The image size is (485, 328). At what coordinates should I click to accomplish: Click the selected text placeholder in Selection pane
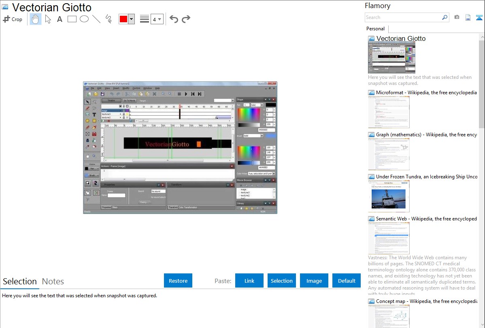point(79,296)
